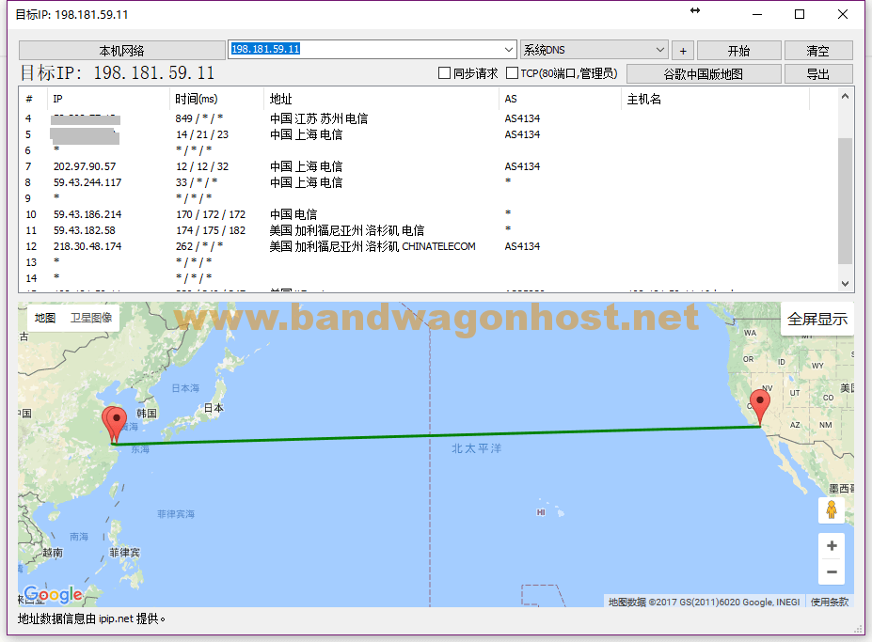Select hop row with IP 59.43.186.214
Viewport: 872px width, 642px height.
pos(428,214)
